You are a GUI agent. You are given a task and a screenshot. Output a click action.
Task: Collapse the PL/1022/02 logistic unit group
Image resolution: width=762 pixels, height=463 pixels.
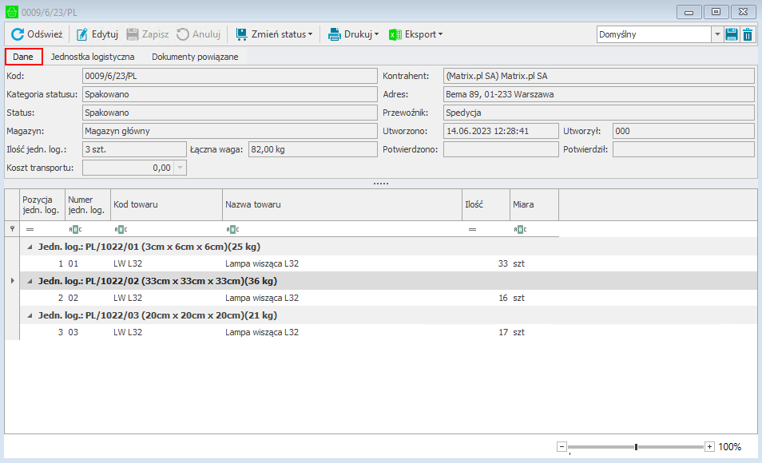pyautogui.click(x=30, y=281)
